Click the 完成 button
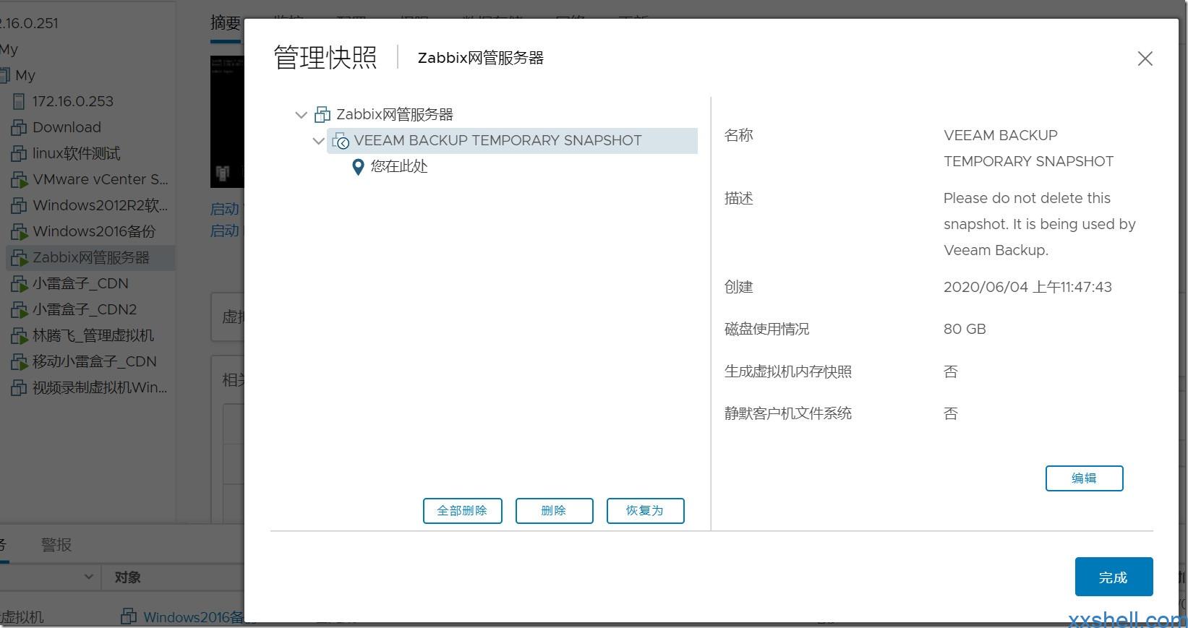 [x=1114, y=577]
